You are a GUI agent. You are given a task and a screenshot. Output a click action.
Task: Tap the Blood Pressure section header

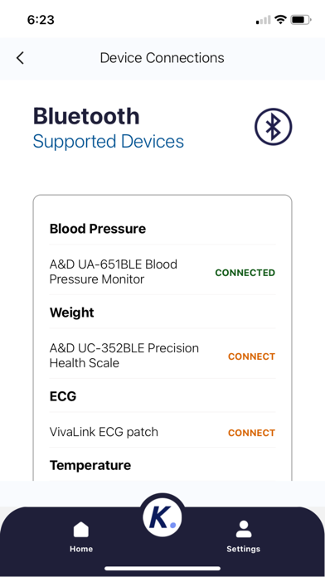click(98, 229)
